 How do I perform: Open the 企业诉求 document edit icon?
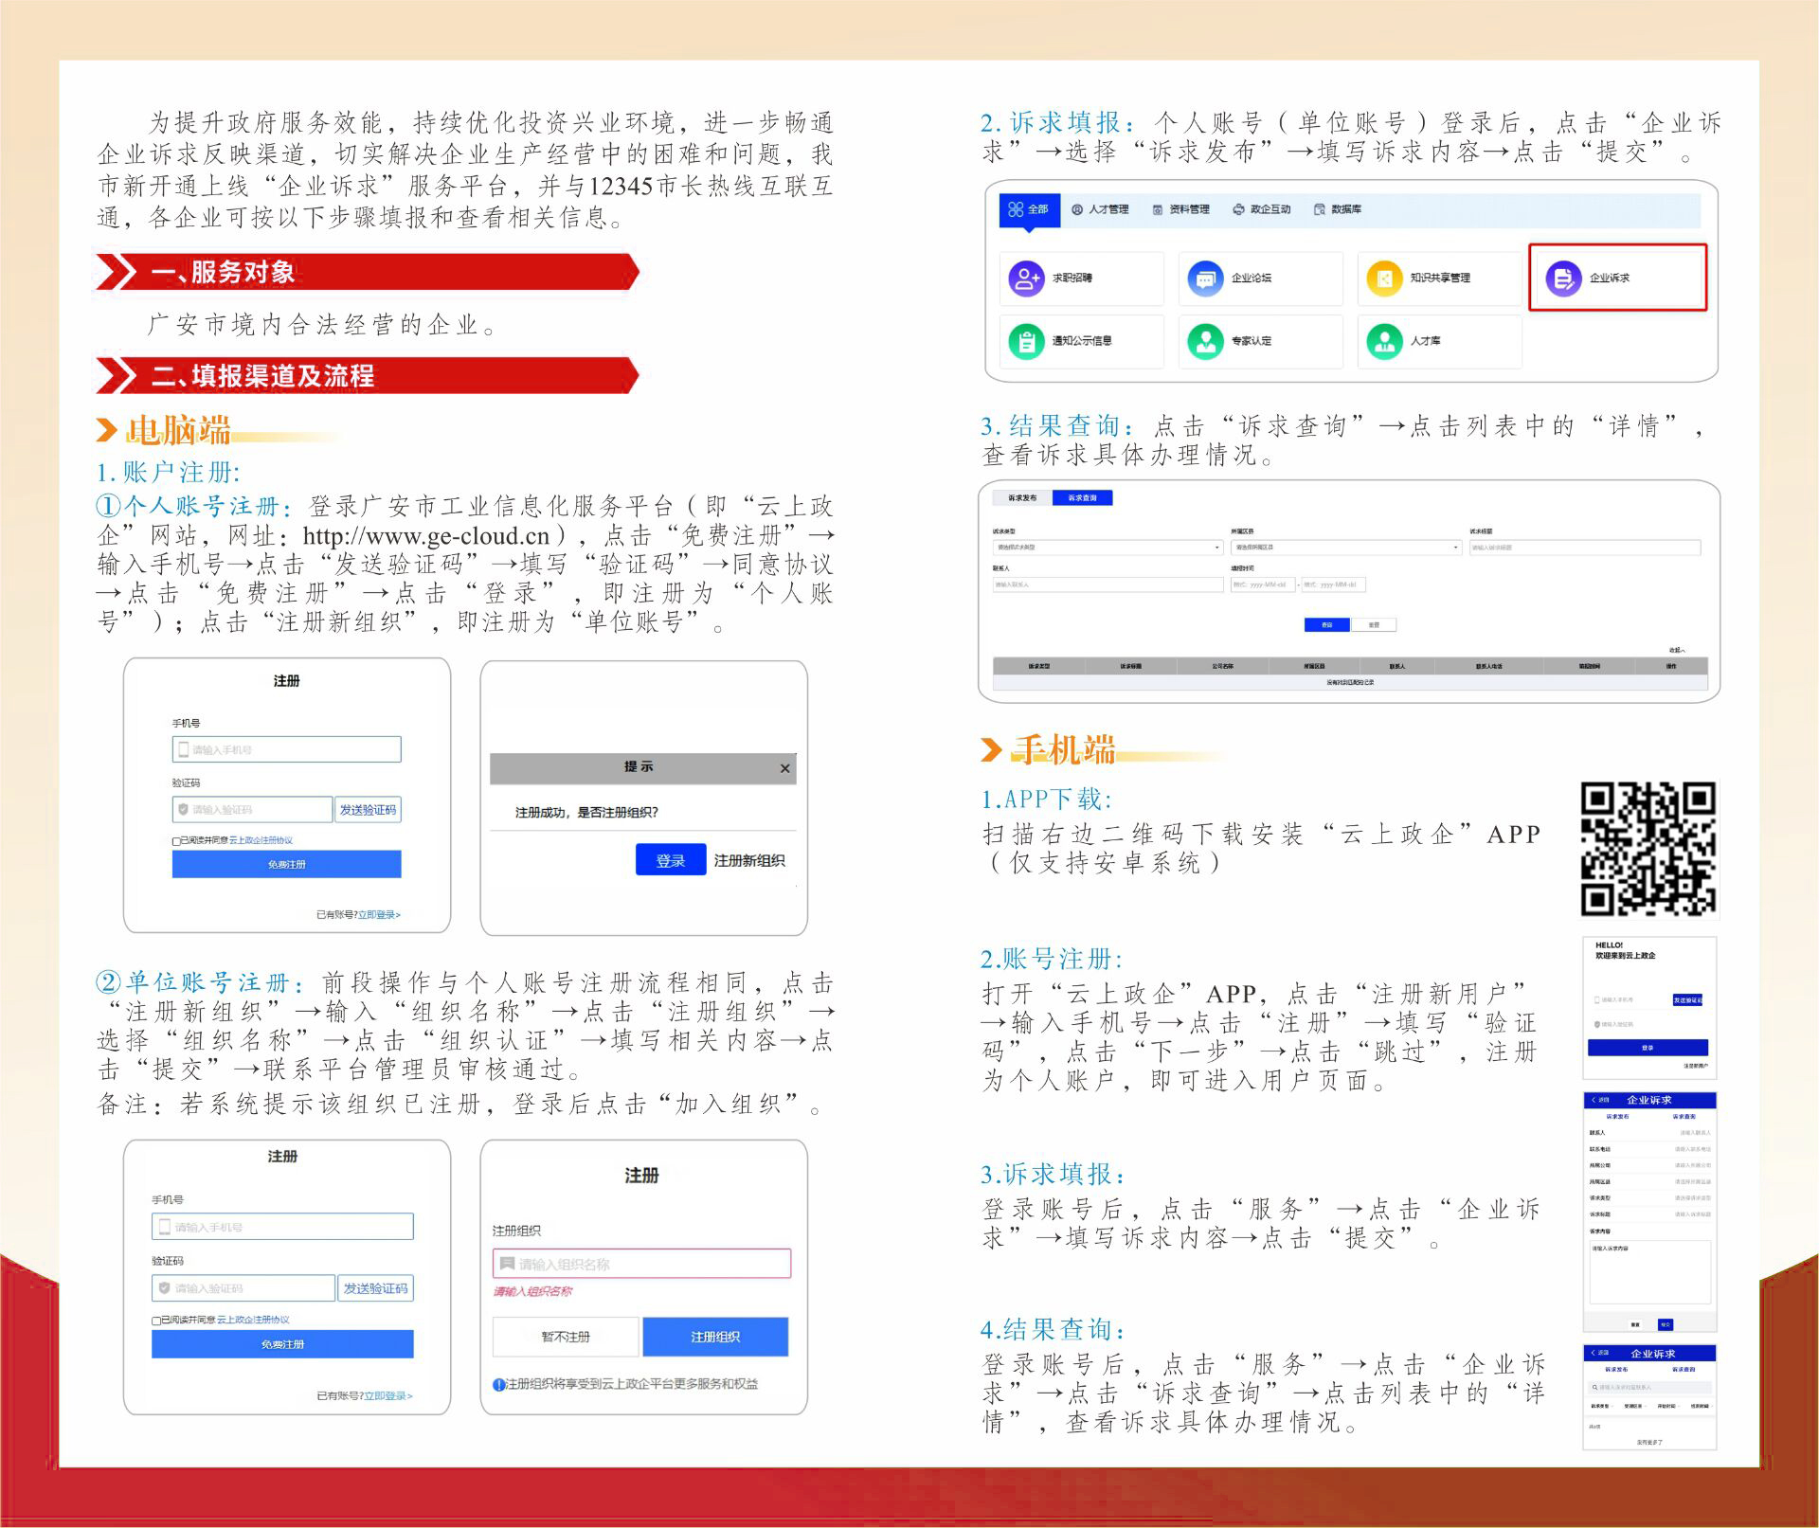pyautogui.click(x=1563, y=279)
